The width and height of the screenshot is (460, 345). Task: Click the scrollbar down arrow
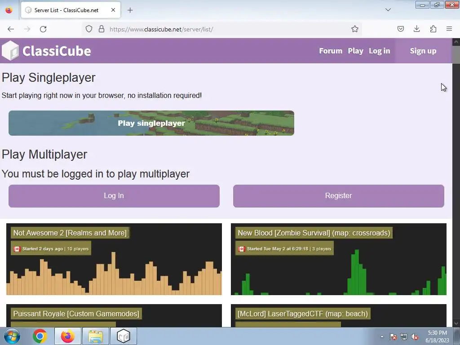pos(456,323)
